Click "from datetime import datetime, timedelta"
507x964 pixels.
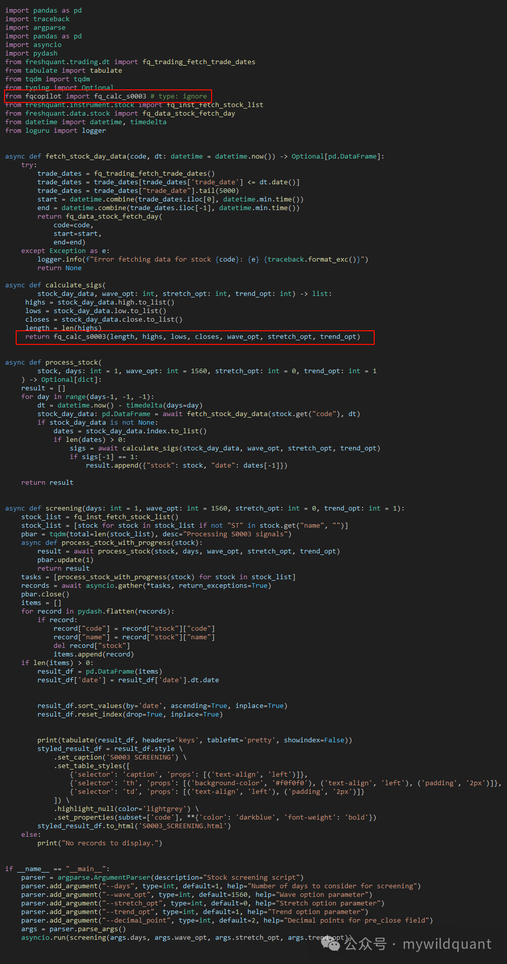click(86, 122)
